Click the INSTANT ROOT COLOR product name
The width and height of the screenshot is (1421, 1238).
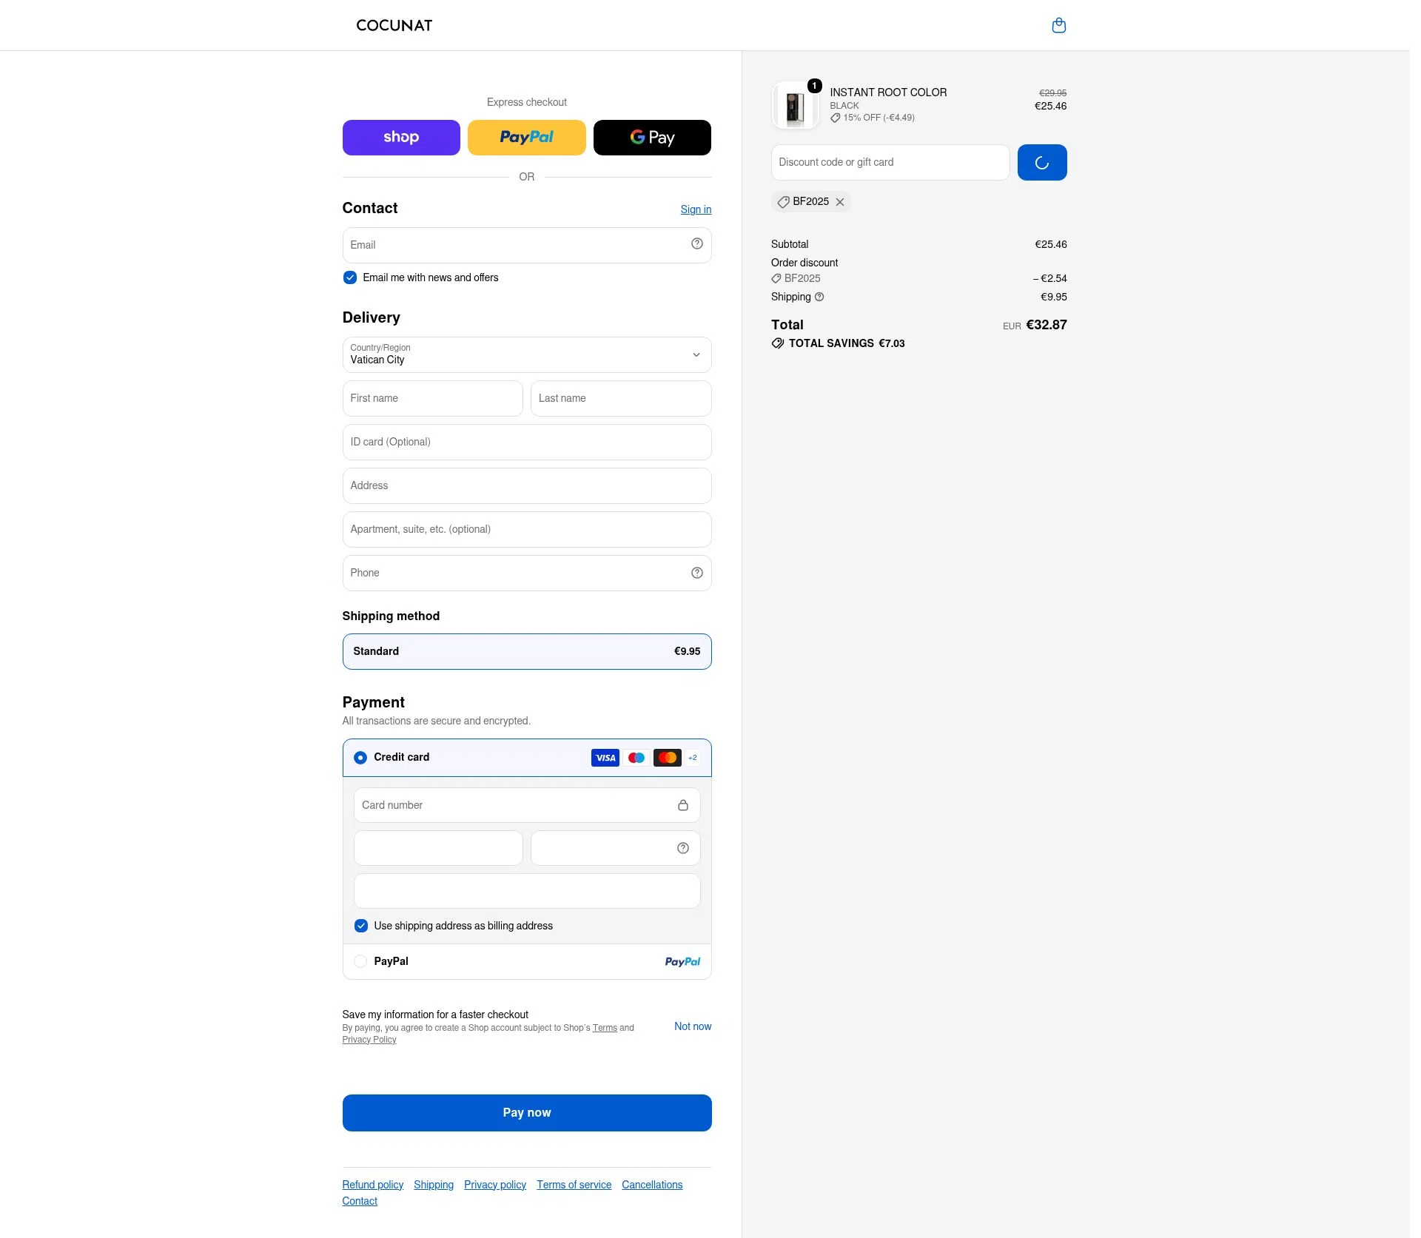[888, 92]
